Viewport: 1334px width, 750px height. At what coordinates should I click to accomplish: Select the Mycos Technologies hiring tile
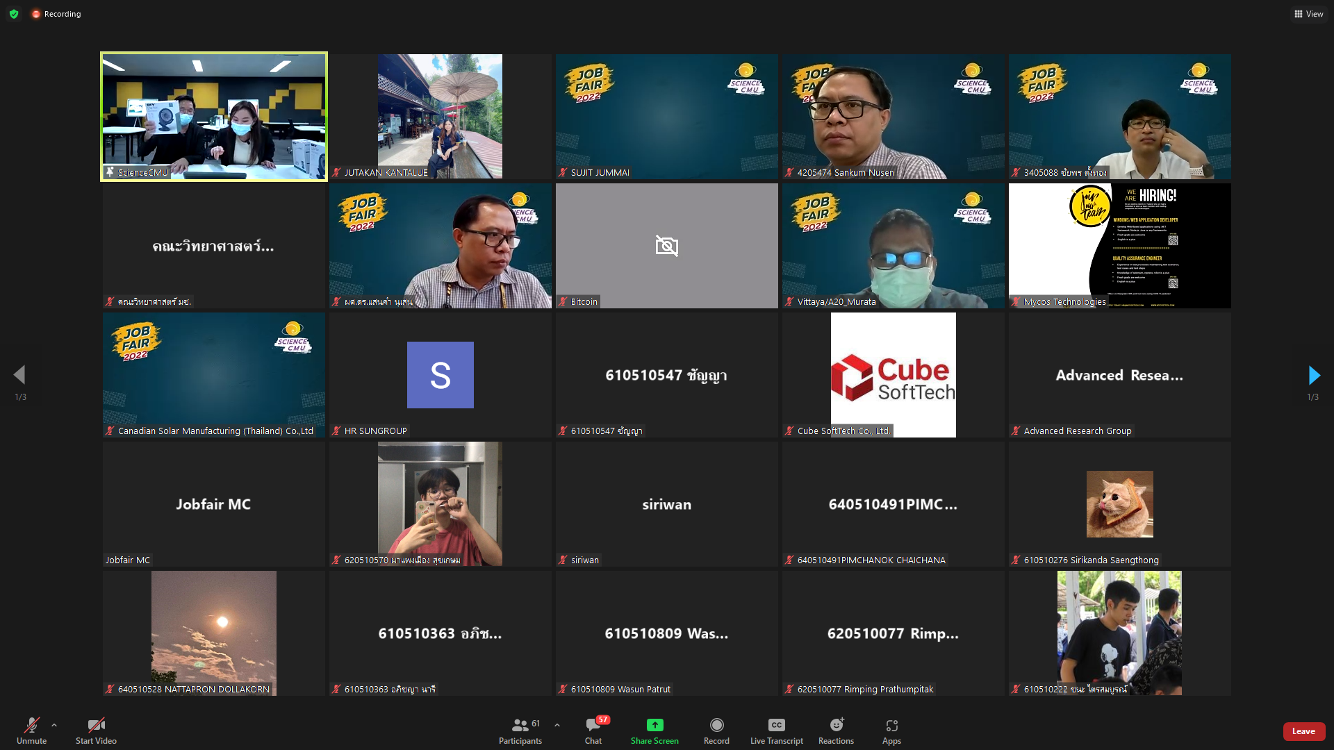(x=1119, y=246)
